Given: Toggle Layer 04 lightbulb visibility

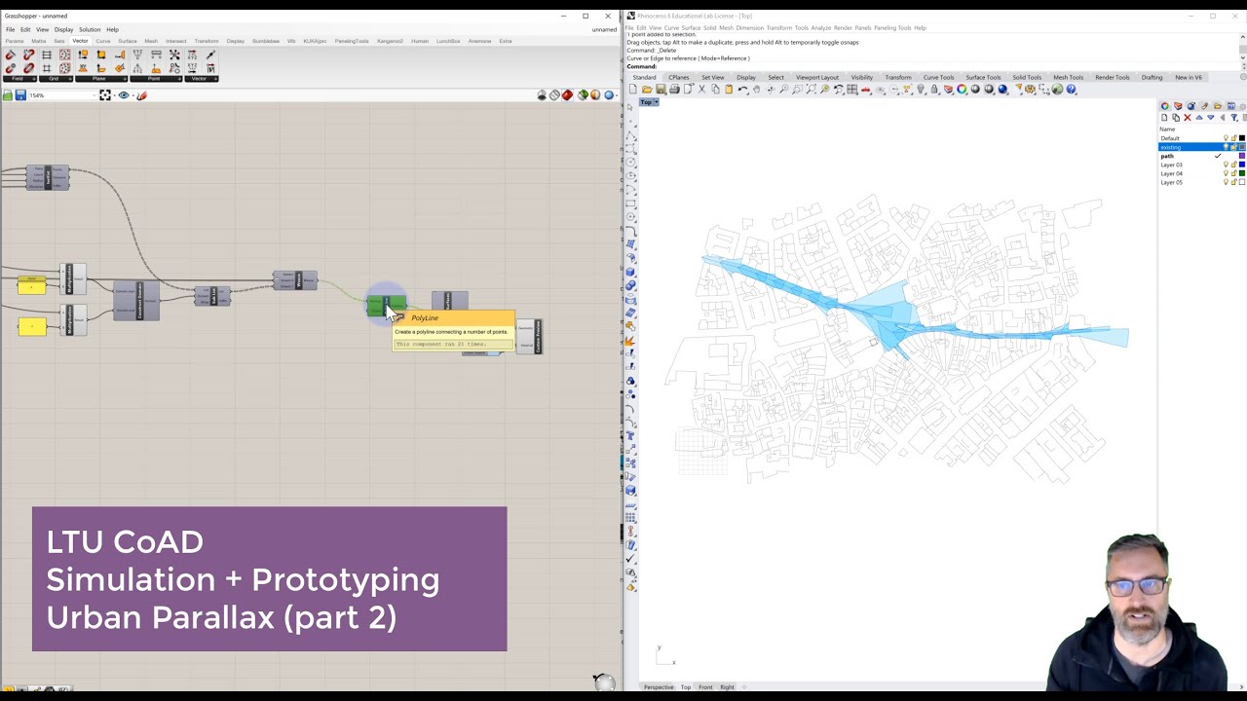Looking at the screenshot, I should [1226, 173].
